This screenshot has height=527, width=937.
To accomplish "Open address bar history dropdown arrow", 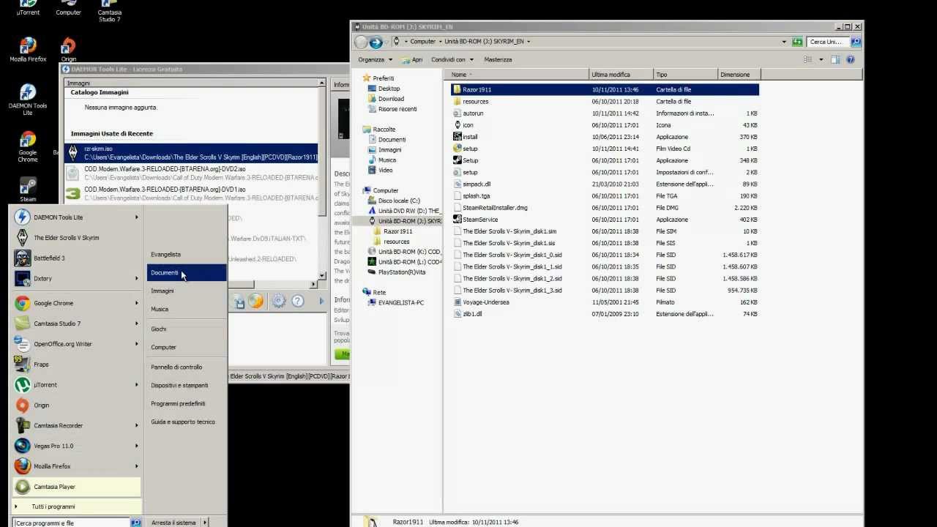I will tap(784, 42).
